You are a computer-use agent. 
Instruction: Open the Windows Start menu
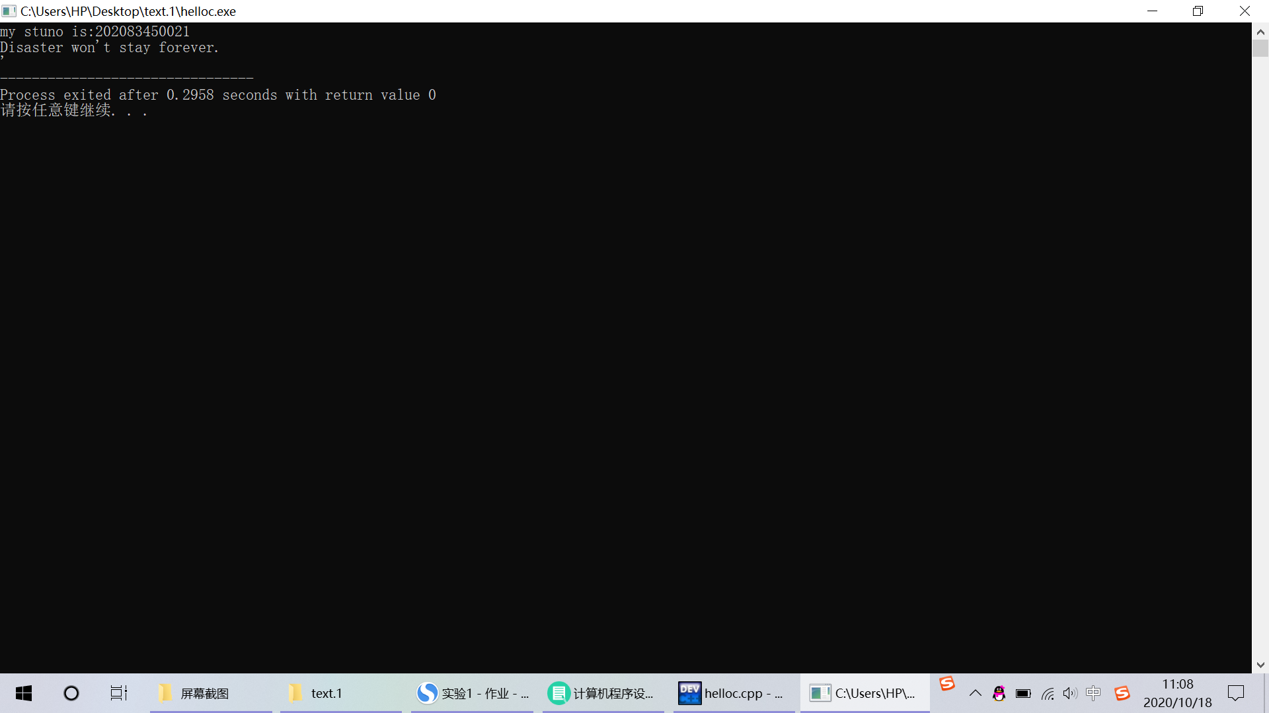click(x=24, y=693)
